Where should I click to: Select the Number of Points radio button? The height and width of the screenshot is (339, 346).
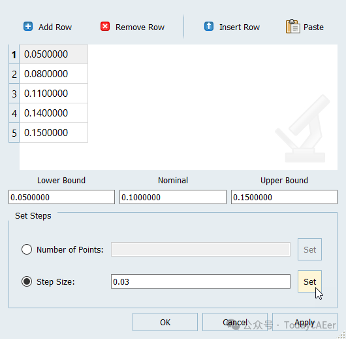[x=27, y=249]
